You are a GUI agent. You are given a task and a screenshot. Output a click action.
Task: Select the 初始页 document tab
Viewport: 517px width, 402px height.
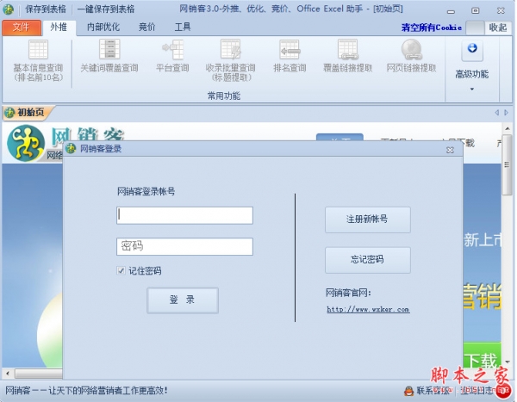28,113
